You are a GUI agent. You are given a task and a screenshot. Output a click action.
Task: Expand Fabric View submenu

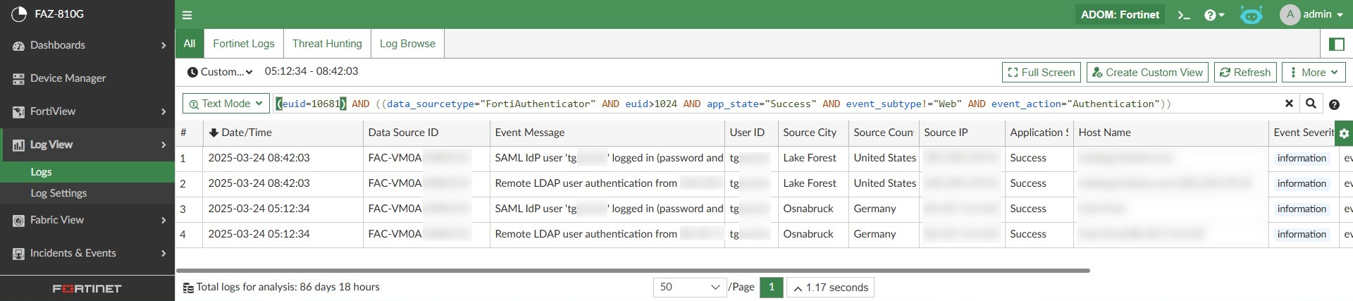click(163, 220)
